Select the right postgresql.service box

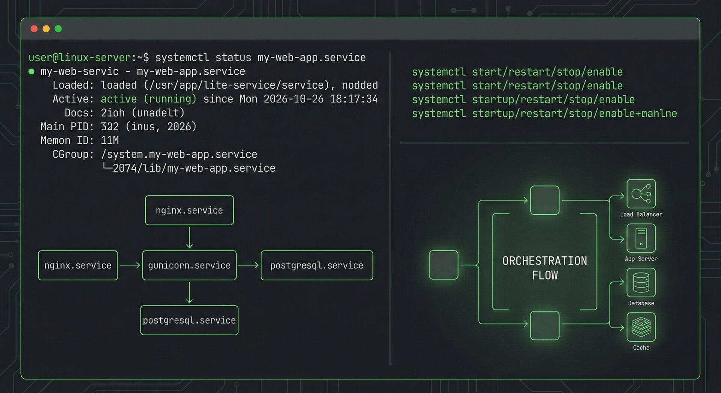click(317, 265)
